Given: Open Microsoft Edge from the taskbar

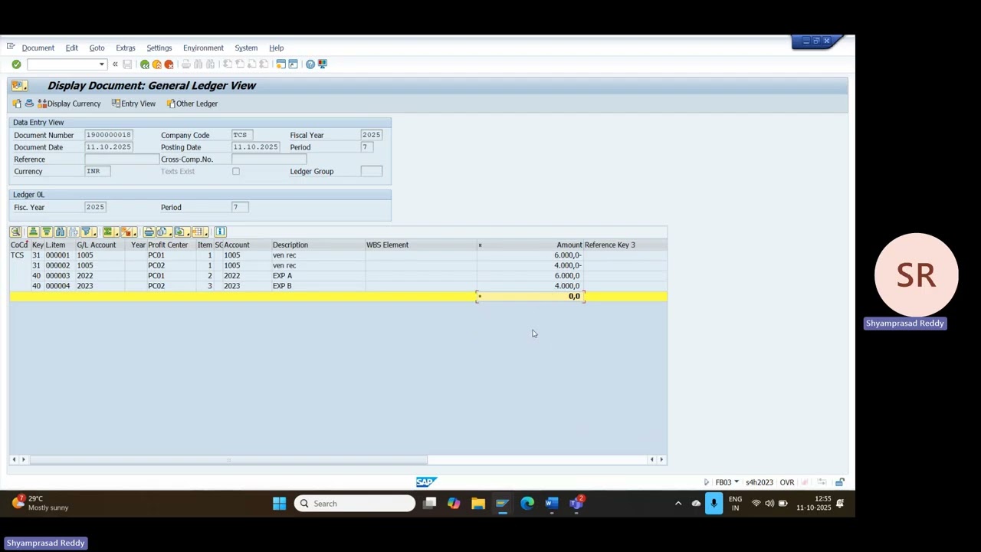Looking at the screenshot, I should 527,504.
